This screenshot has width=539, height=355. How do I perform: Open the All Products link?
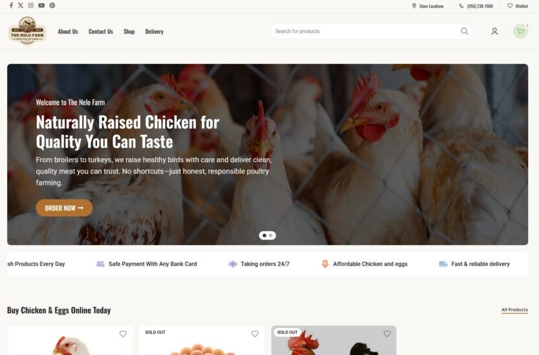point(514,310)
